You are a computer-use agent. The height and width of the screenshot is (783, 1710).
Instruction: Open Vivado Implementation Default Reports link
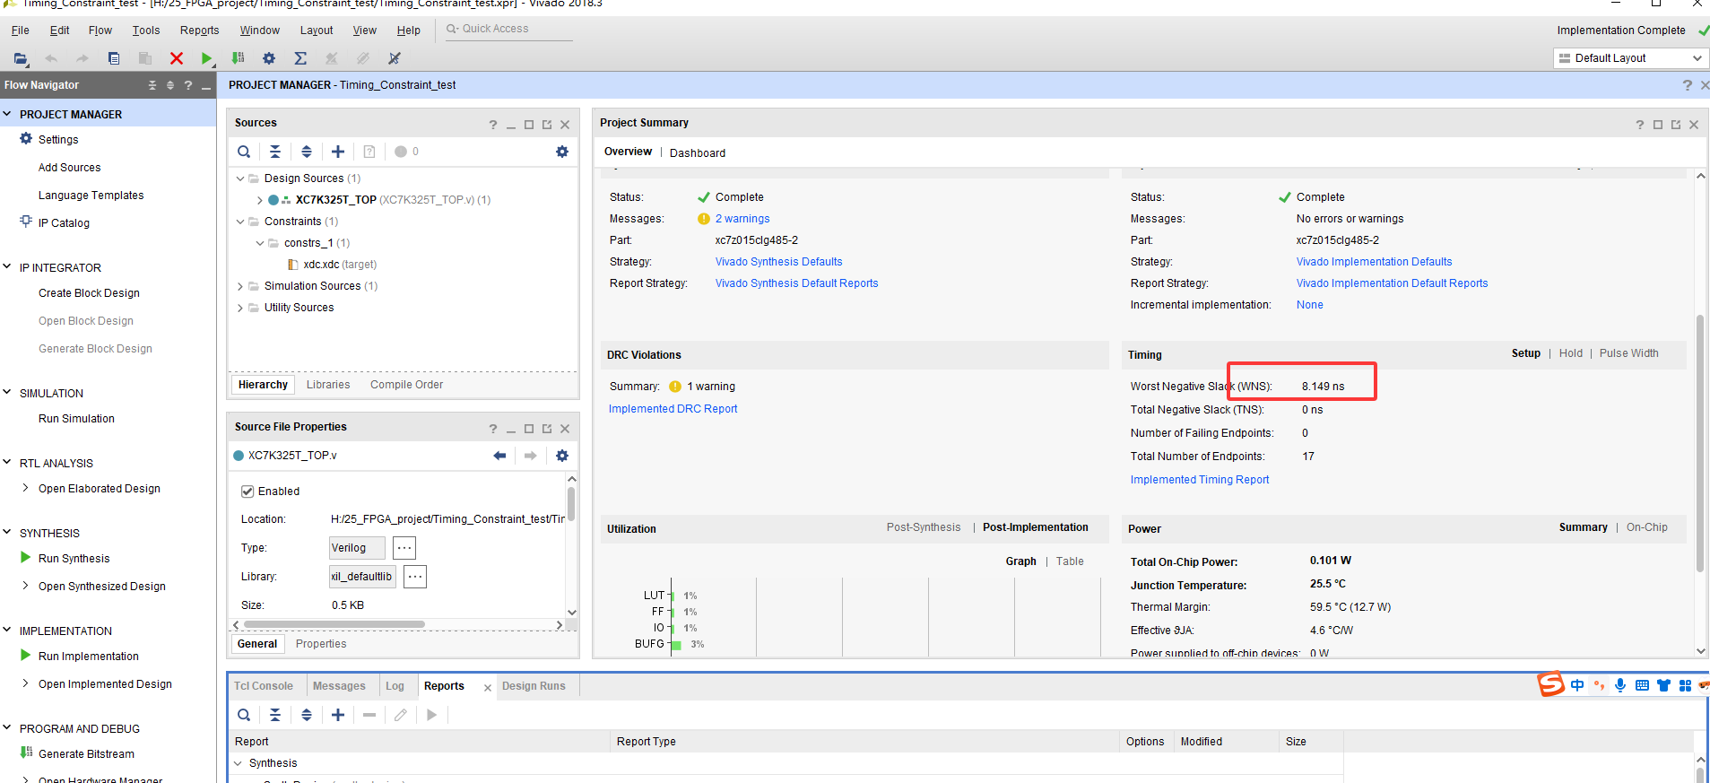(x=1392, y=283)
